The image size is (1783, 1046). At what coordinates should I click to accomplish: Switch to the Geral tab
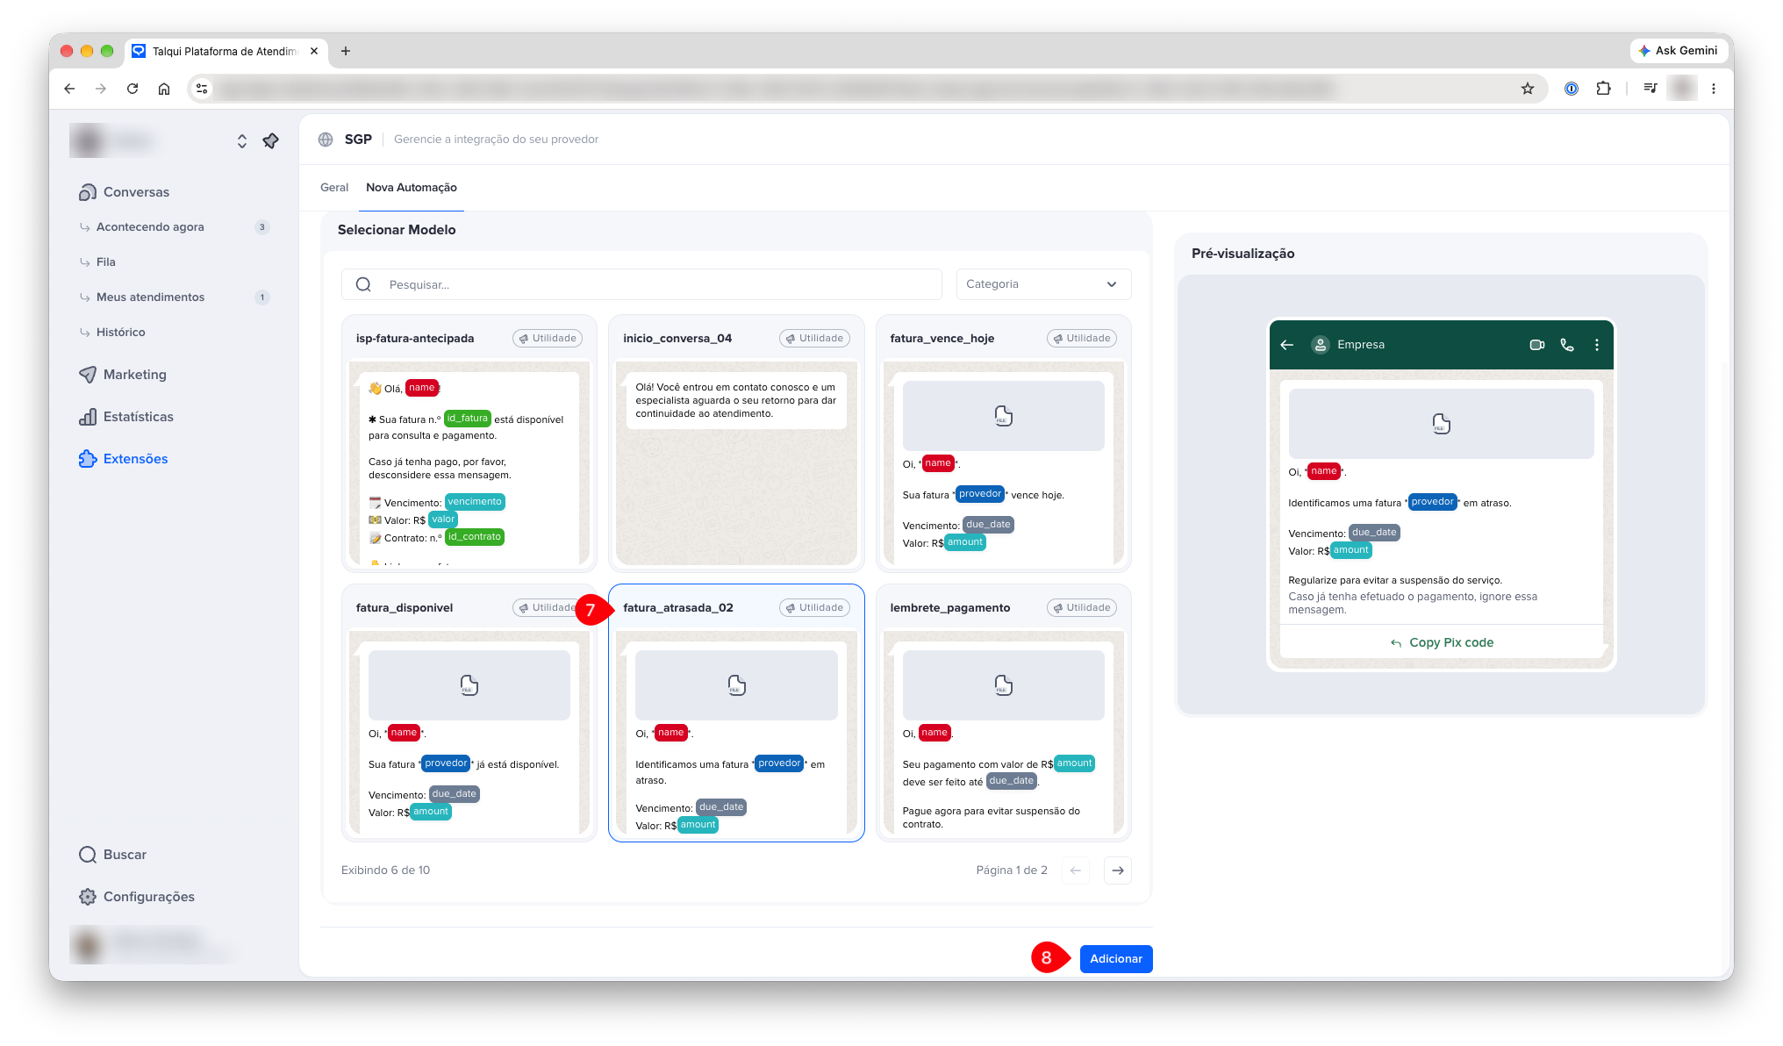coord(334,188)
